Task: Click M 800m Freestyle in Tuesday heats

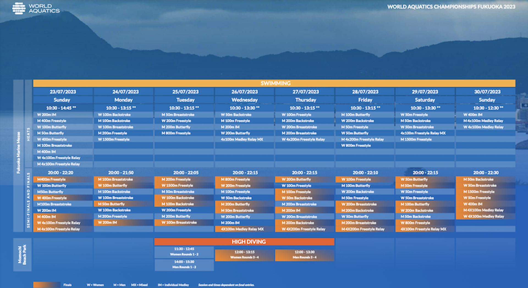Action: tap(176, 133)
